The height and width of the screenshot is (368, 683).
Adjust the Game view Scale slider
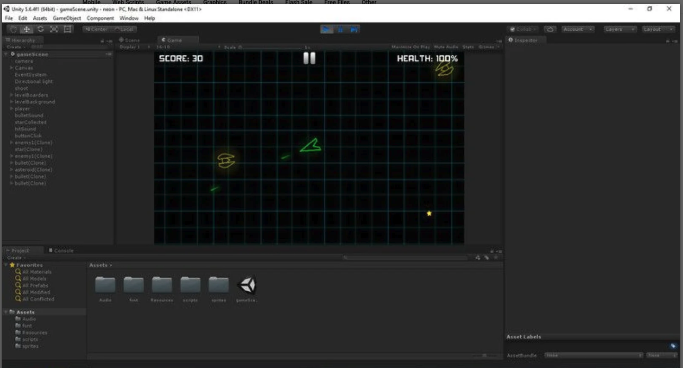coord(270,47)
